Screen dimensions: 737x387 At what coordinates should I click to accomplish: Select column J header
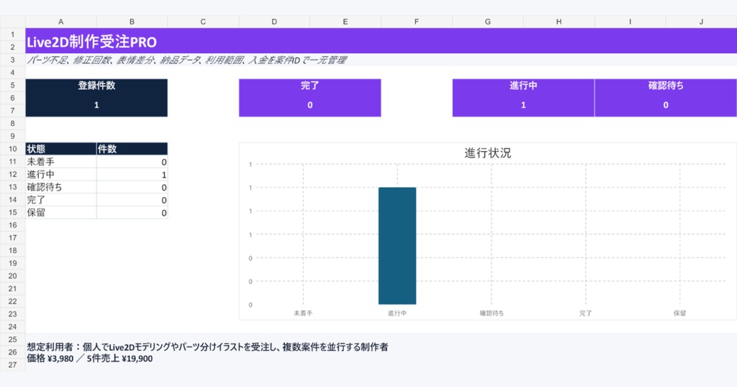[701, 22]
